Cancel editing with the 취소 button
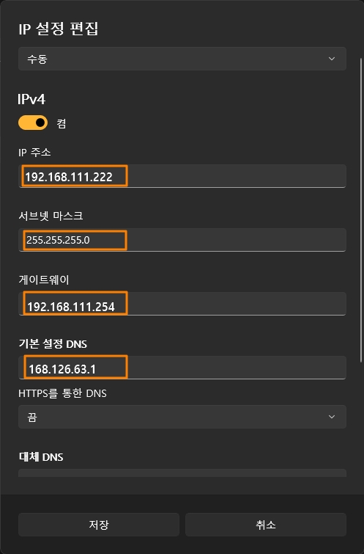This screenshot has width=364, height=554. click(266, 525)
